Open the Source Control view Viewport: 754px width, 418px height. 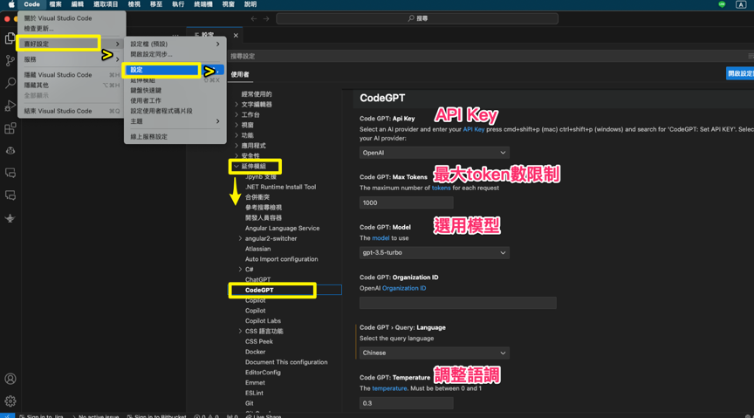click(10, 60)
